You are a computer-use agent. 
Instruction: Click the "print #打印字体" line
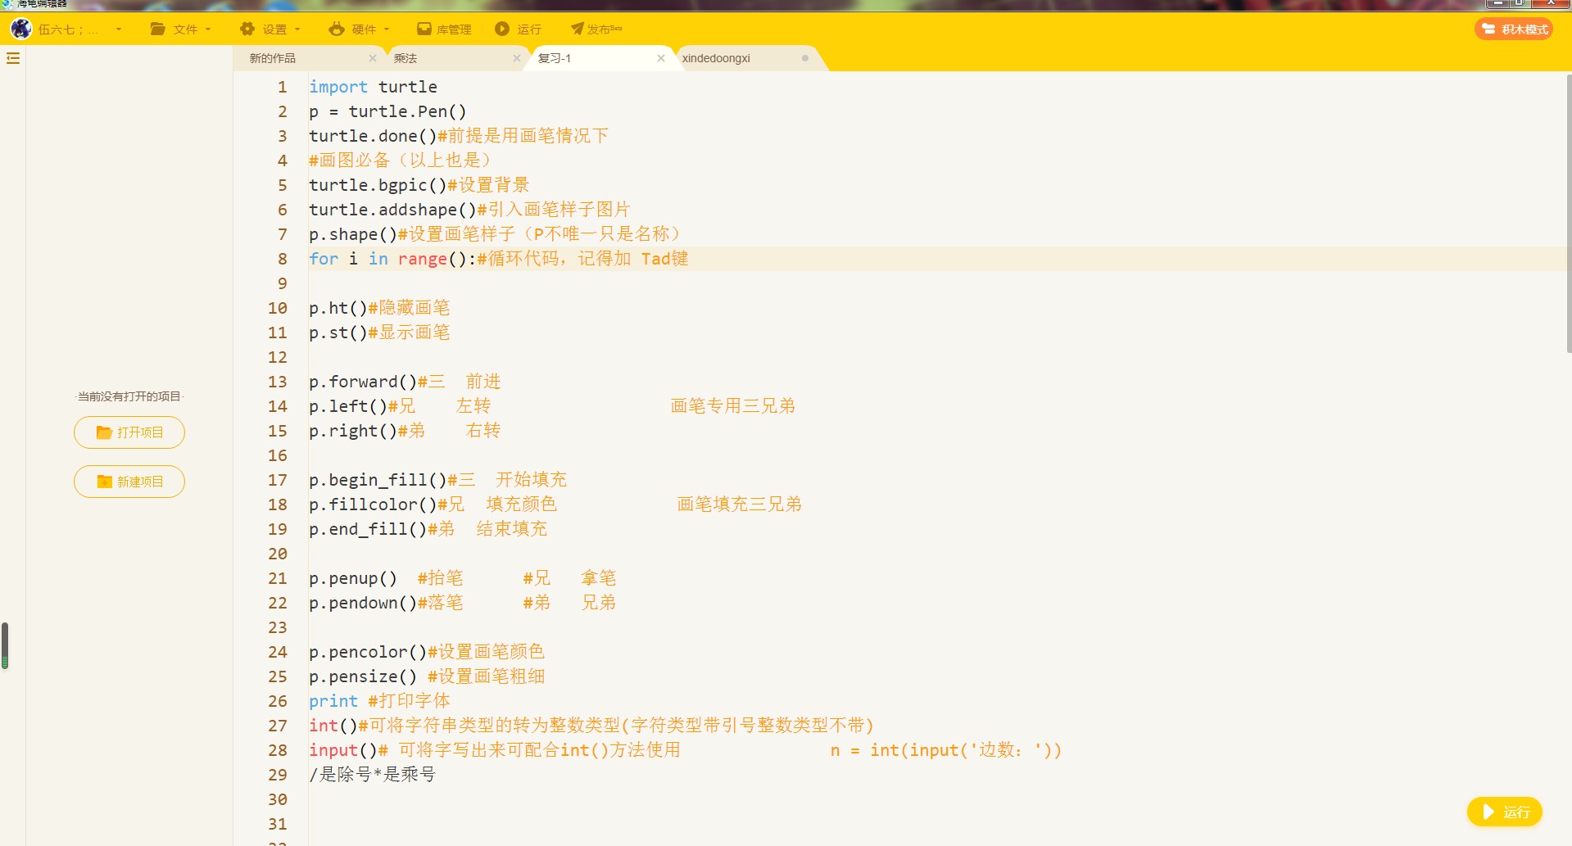(379, 701)
